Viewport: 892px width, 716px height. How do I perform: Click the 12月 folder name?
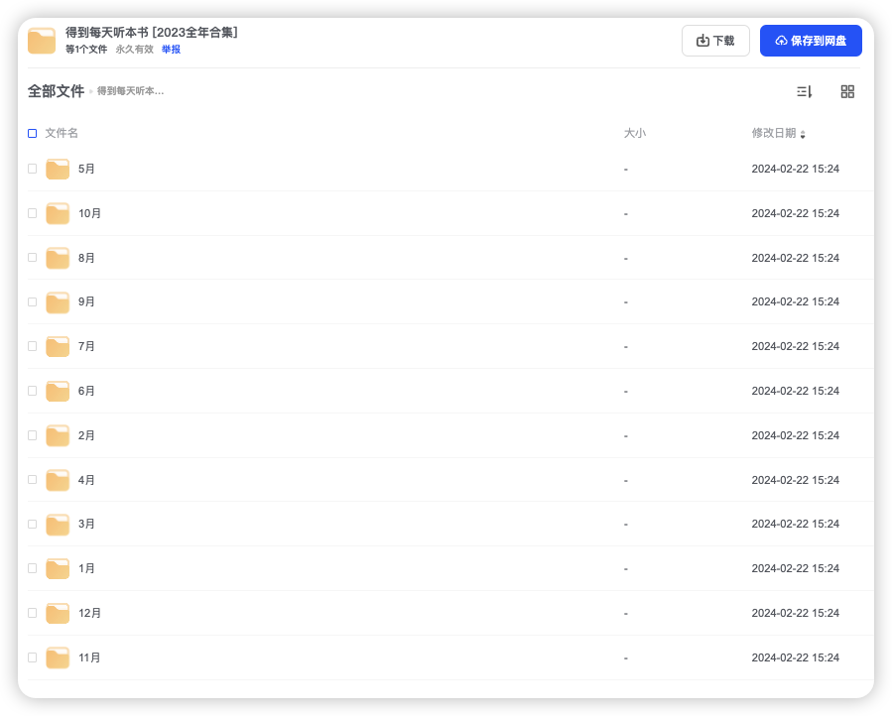(x=90, y=613)
